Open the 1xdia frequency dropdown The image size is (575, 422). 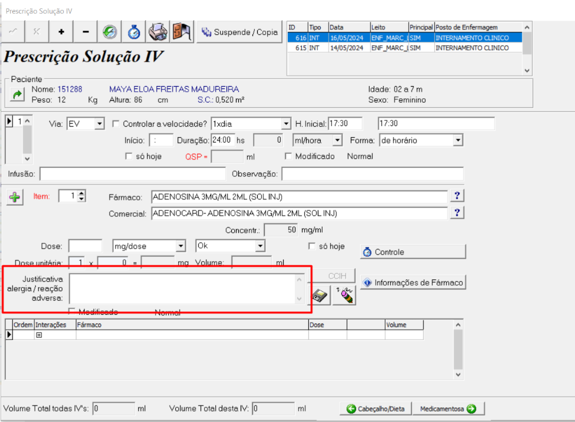tap(287, 124)
